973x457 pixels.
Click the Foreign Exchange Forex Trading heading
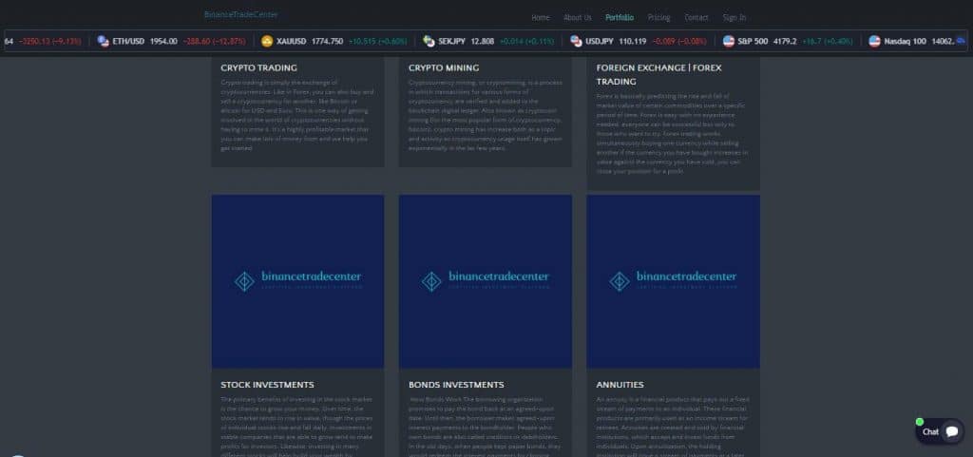tap(659, 74)
